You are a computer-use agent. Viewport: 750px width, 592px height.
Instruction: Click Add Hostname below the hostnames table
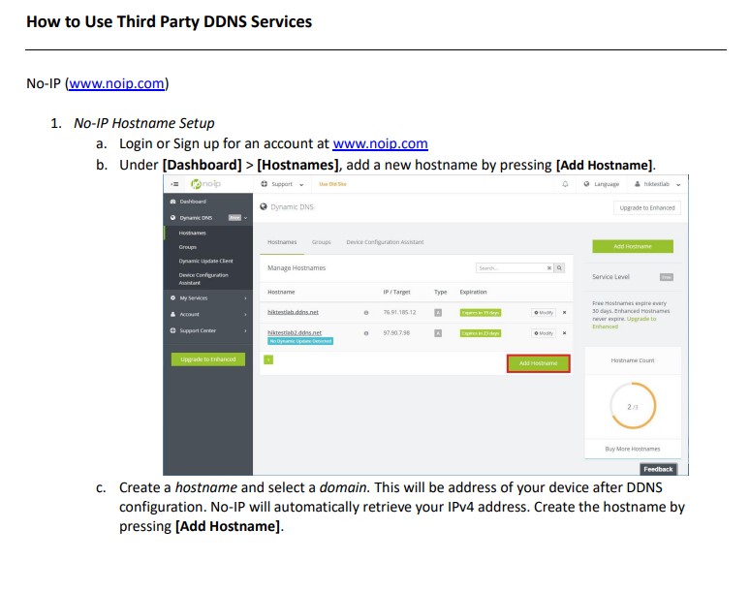(x=539, y=363)
